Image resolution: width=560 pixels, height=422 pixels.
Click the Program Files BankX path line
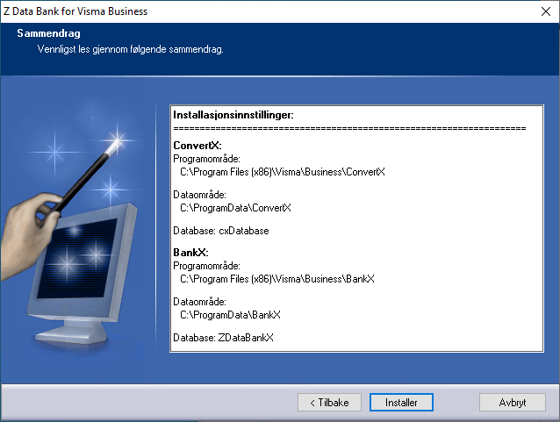coord(277,279)
